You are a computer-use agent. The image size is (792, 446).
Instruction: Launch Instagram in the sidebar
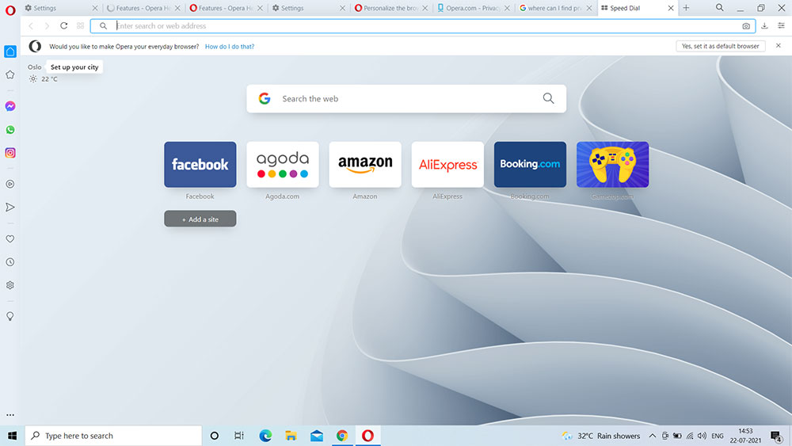[10, 153]
